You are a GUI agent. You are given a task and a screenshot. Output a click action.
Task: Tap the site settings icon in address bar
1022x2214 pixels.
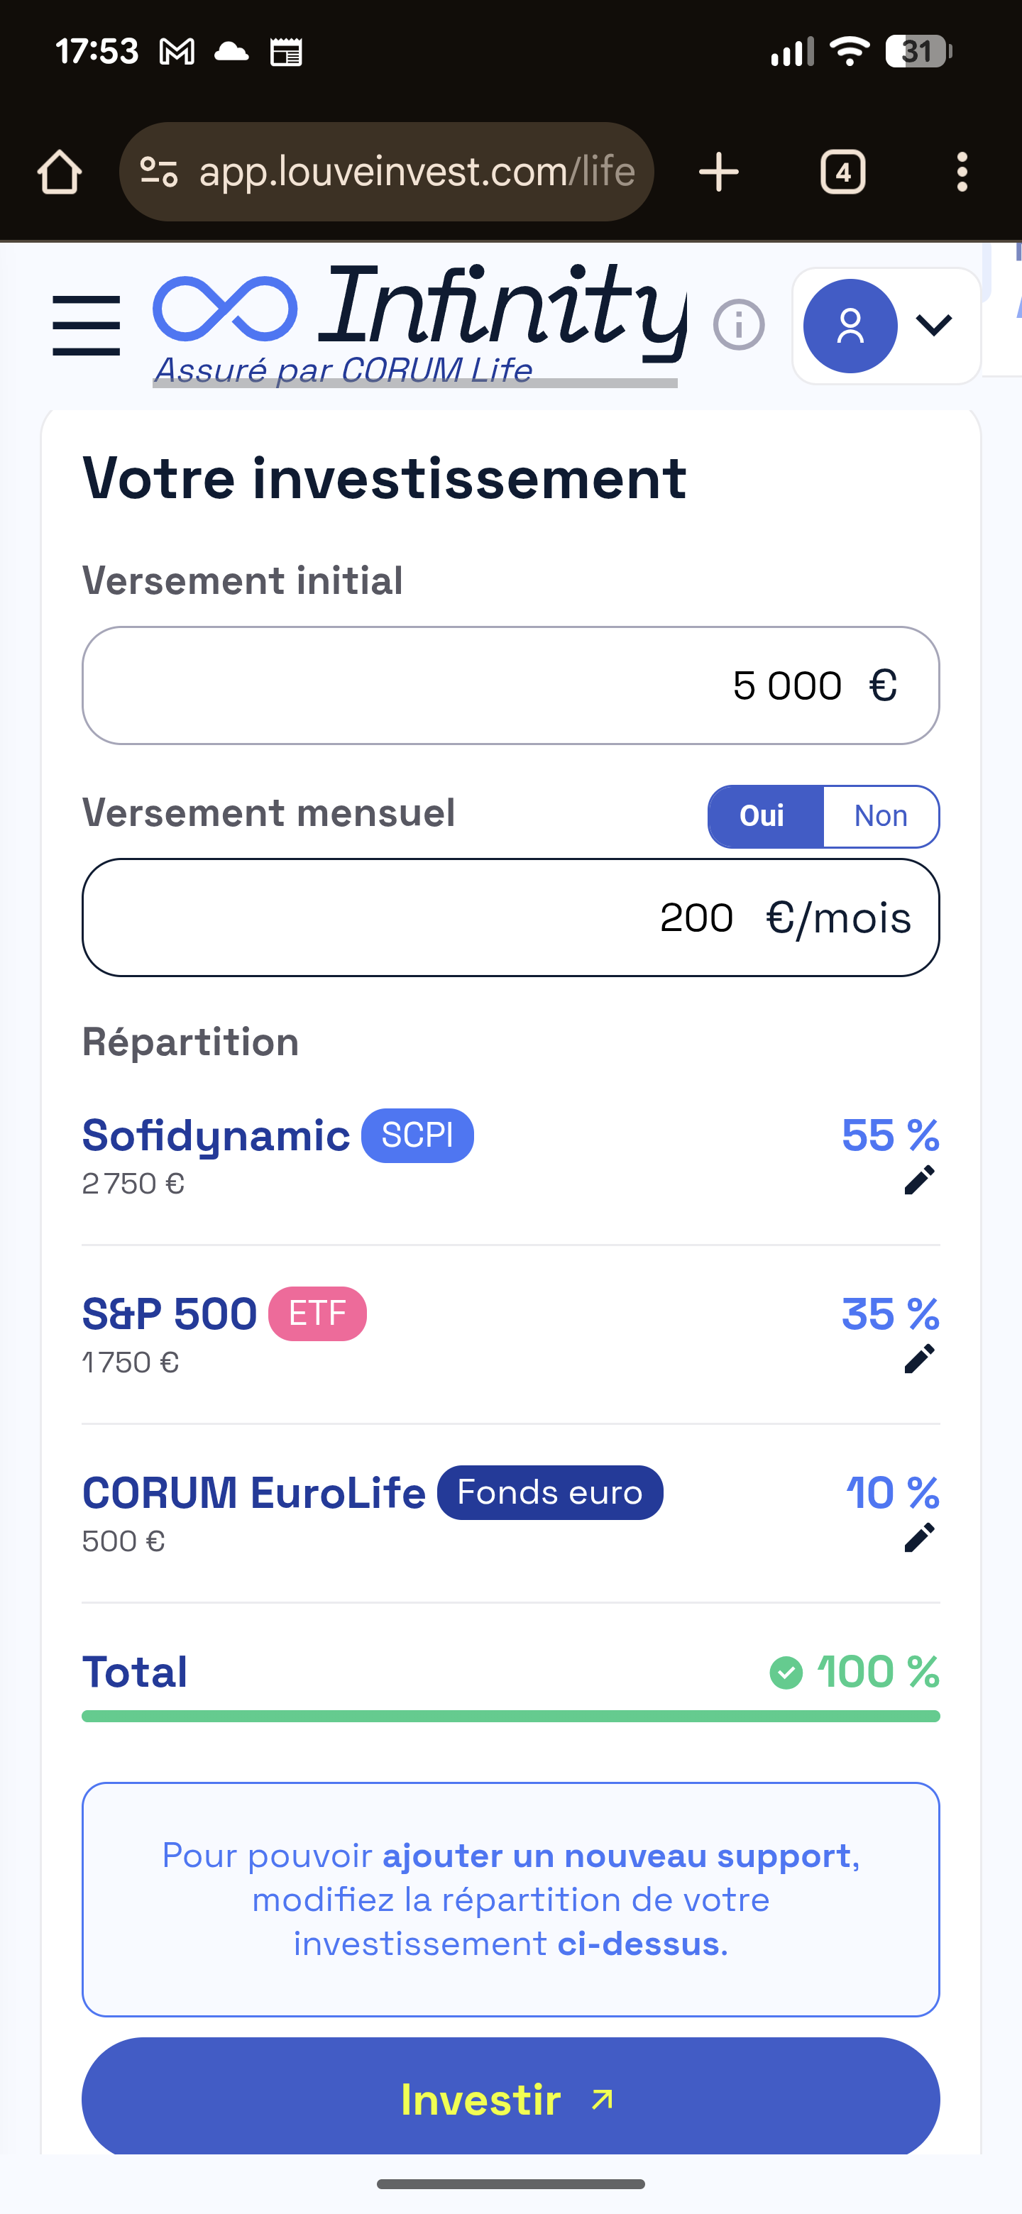click(x=159, y=172)
